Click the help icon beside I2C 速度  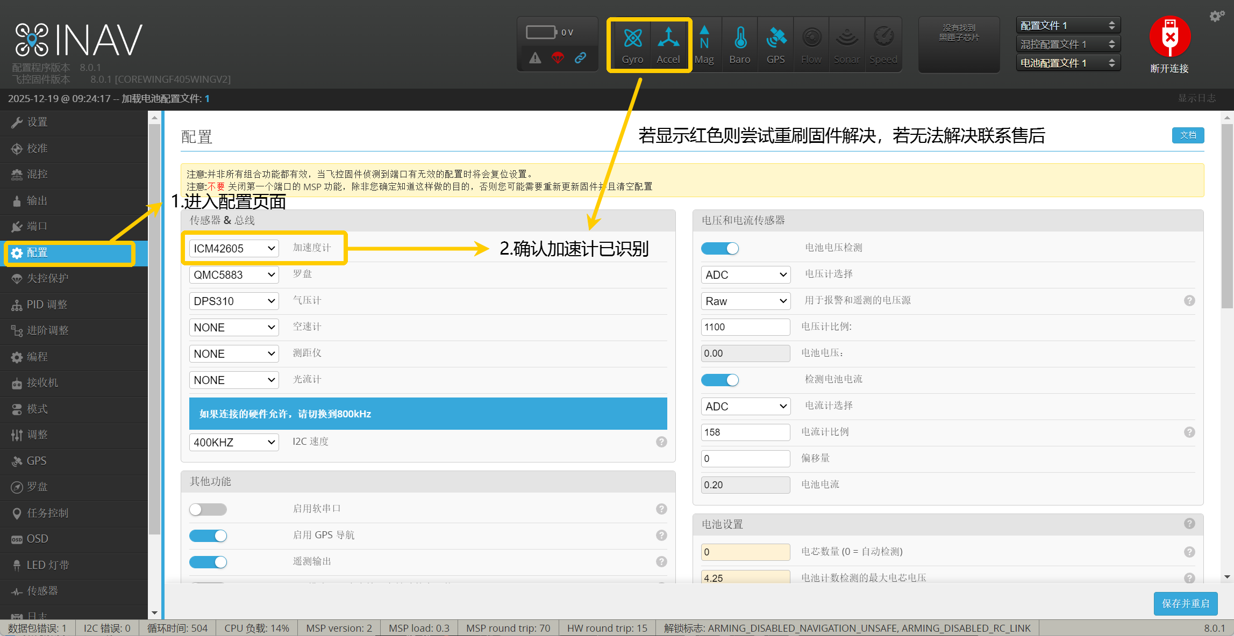click(x=661, y=442)
